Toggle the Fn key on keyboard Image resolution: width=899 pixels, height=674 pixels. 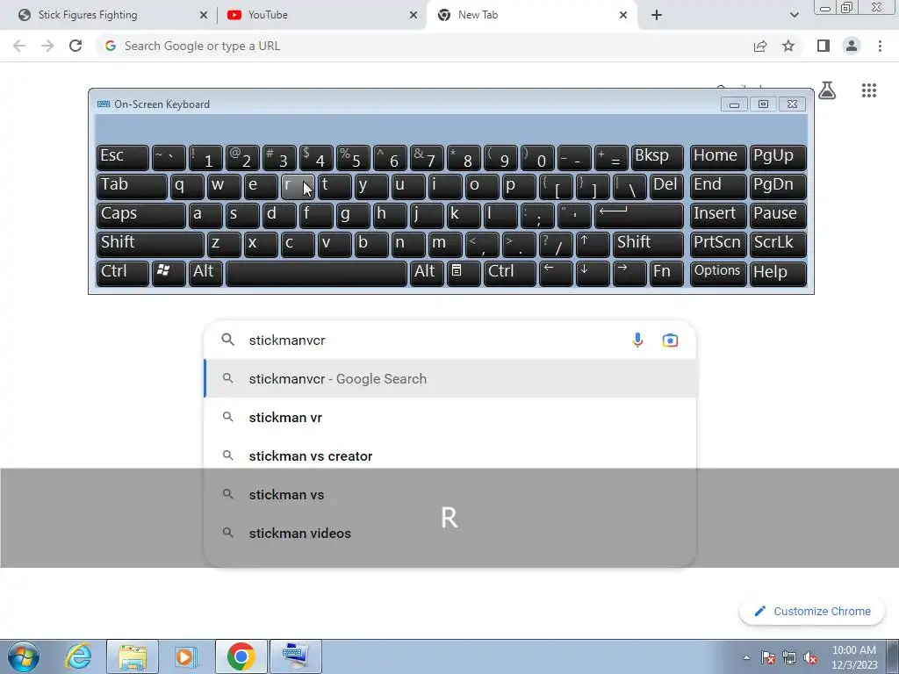[x=666, y=273]
